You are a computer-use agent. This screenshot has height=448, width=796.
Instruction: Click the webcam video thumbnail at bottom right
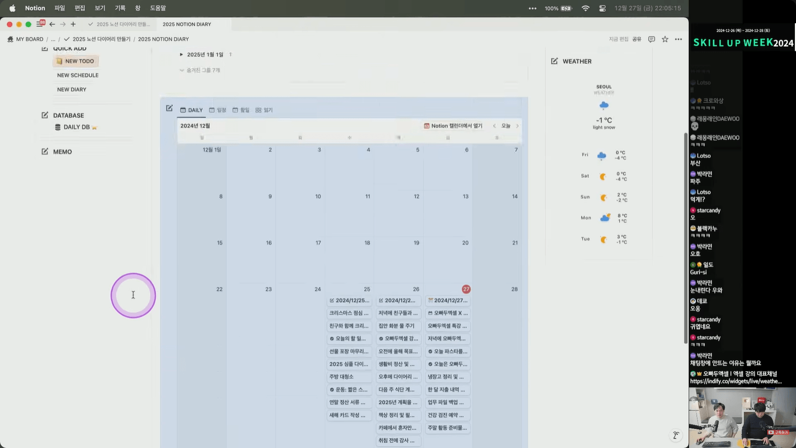(742, 417)
